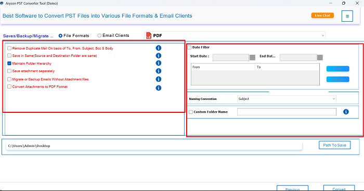
Task: Enable Migrate or Backup Emails Without Attachment
Action: tap(9, 79)
